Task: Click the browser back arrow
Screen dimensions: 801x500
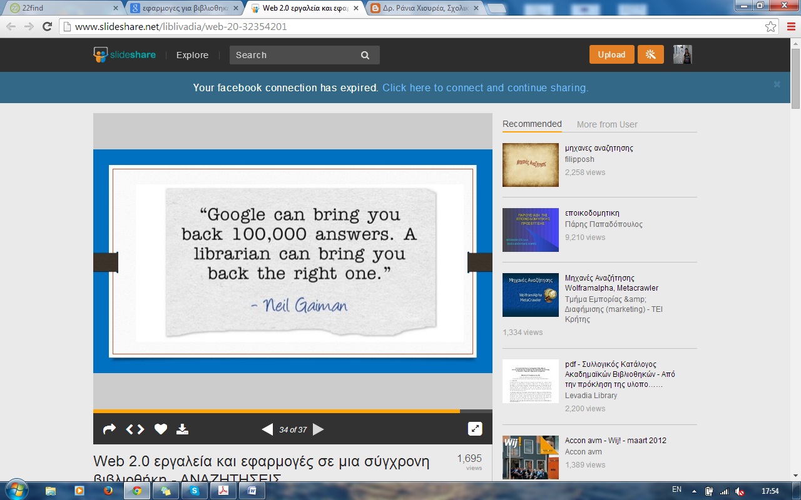Action: pyautogui.click(x=11, y=26)
